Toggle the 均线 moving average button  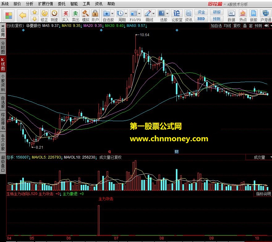[x=227, y=26]
